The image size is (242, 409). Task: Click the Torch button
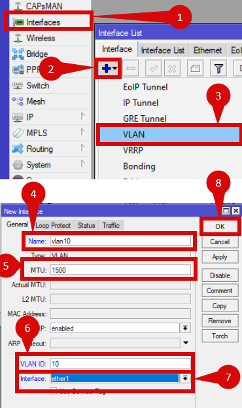click(x=220, y=336)
